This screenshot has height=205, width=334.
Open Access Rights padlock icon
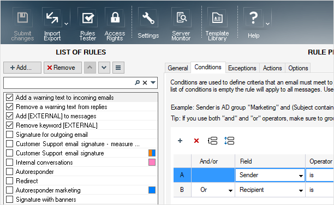pyautogui.click(x=115, y=17)
